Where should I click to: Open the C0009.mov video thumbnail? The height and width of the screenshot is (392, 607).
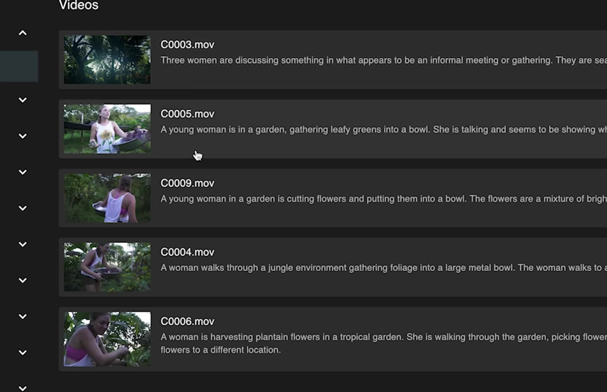(x=107, y=198)
